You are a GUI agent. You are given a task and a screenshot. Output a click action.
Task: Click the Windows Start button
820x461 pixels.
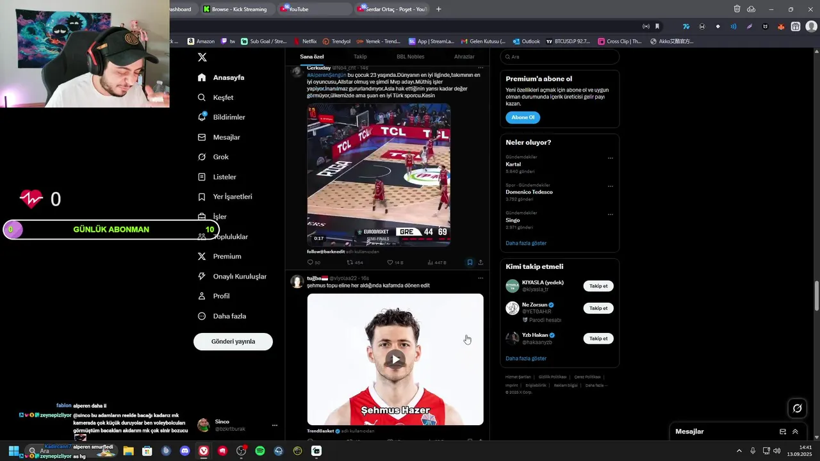(x=13, y=451)
